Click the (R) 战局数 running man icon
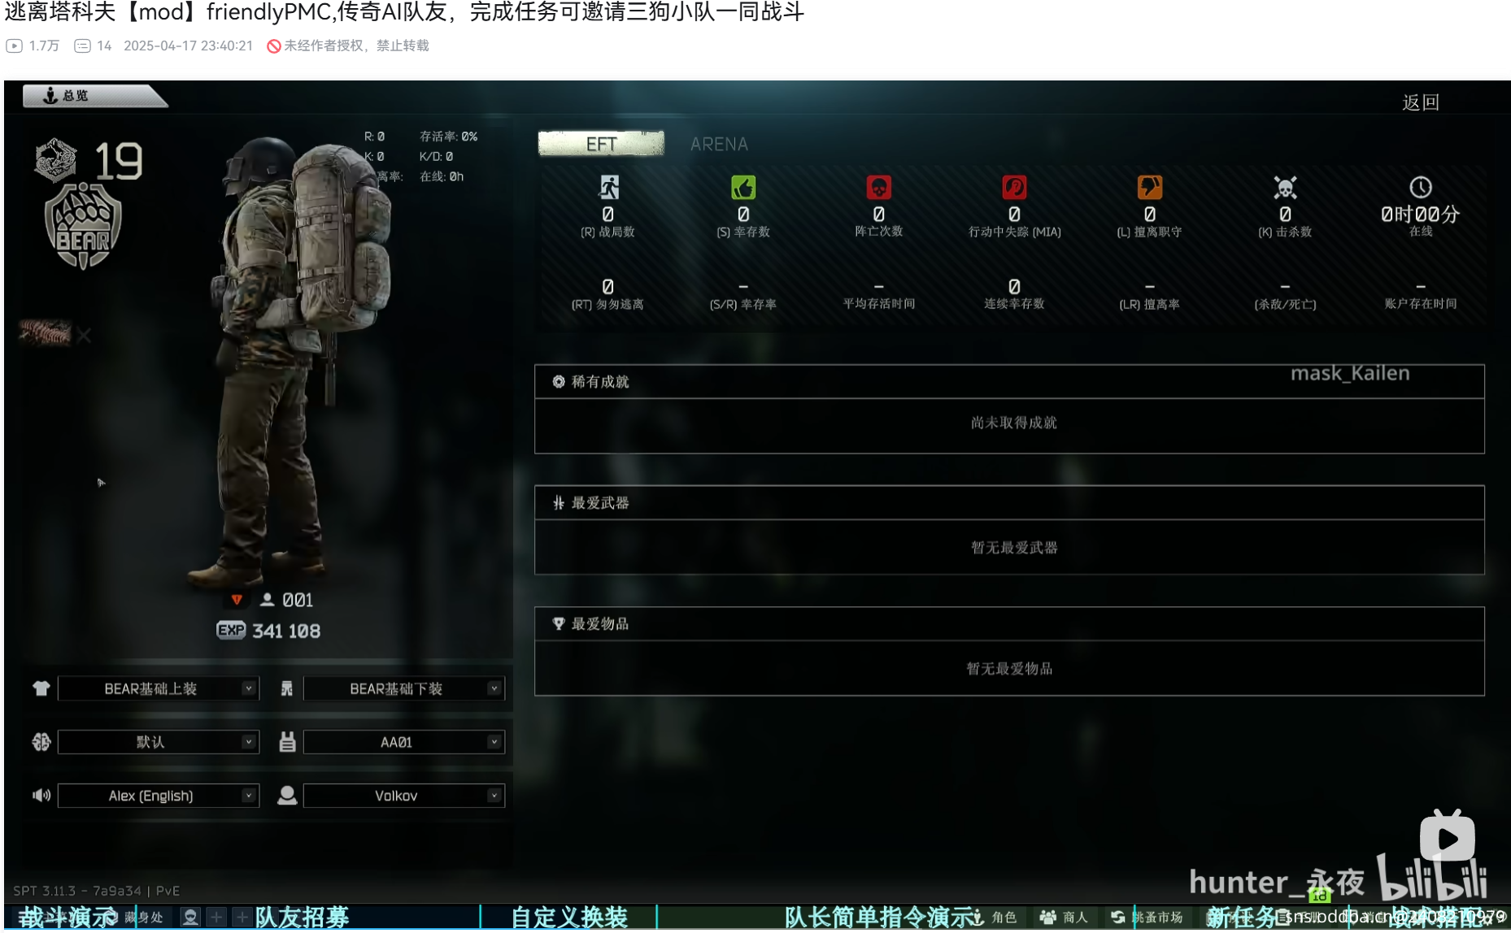The height and width of the screenshot is (933, 1511). tap(608, 188)
